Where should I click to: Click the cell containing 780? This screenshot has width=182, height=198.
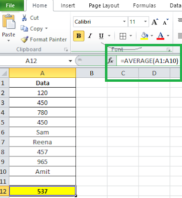coord(42,112)
